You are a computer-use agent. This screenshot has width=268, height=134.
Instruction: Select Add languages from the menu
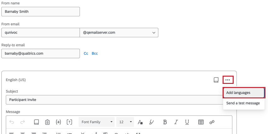coord(243,93)
